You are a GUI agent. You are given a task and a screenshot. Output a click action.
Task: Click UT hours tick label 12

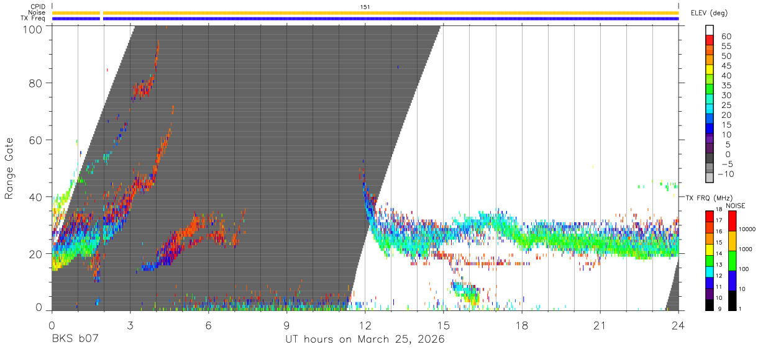pyautogui.click(x=365, y=325)
